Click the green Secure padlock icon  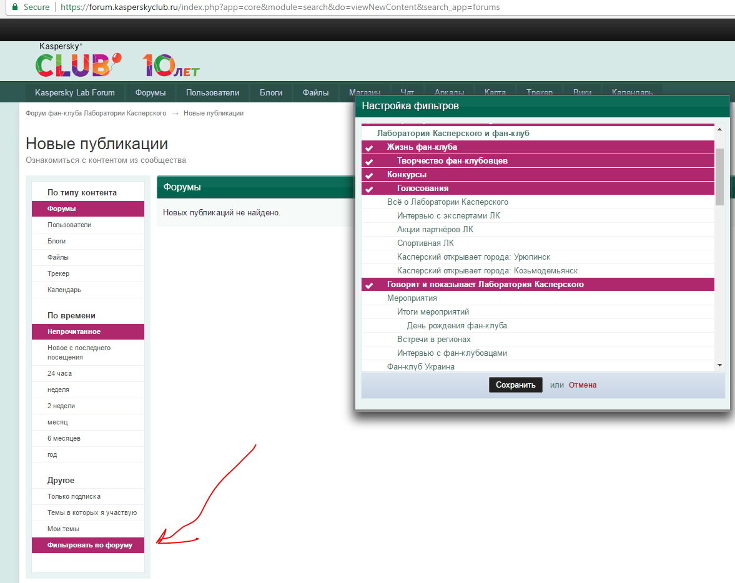point(15,7)
